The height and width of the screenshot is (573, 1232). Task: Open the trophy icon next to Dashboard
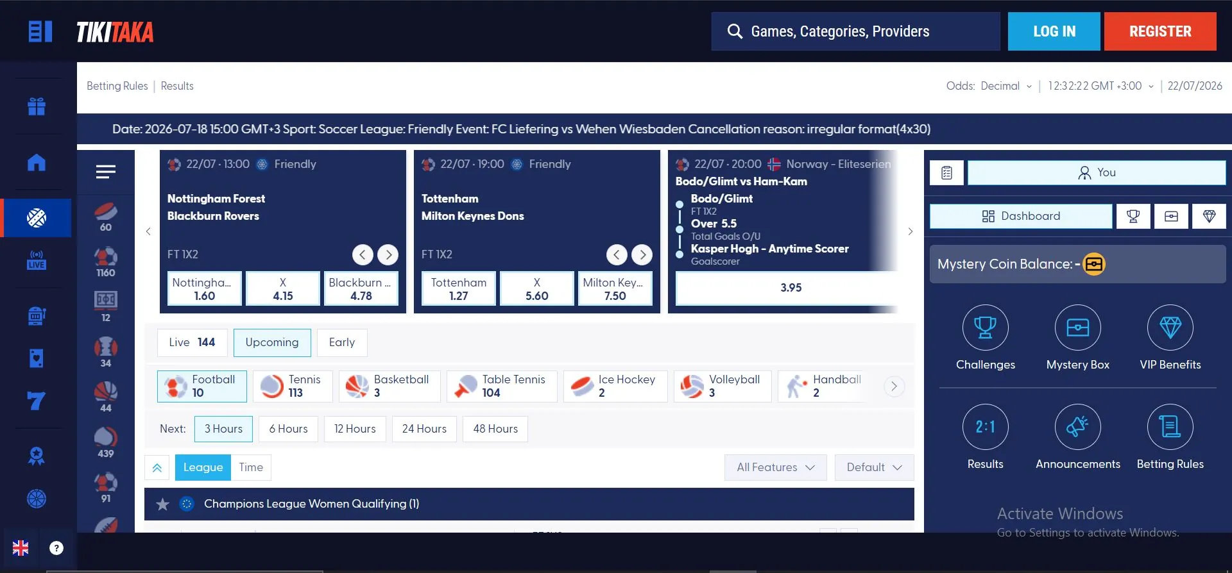click(1133, 217)
